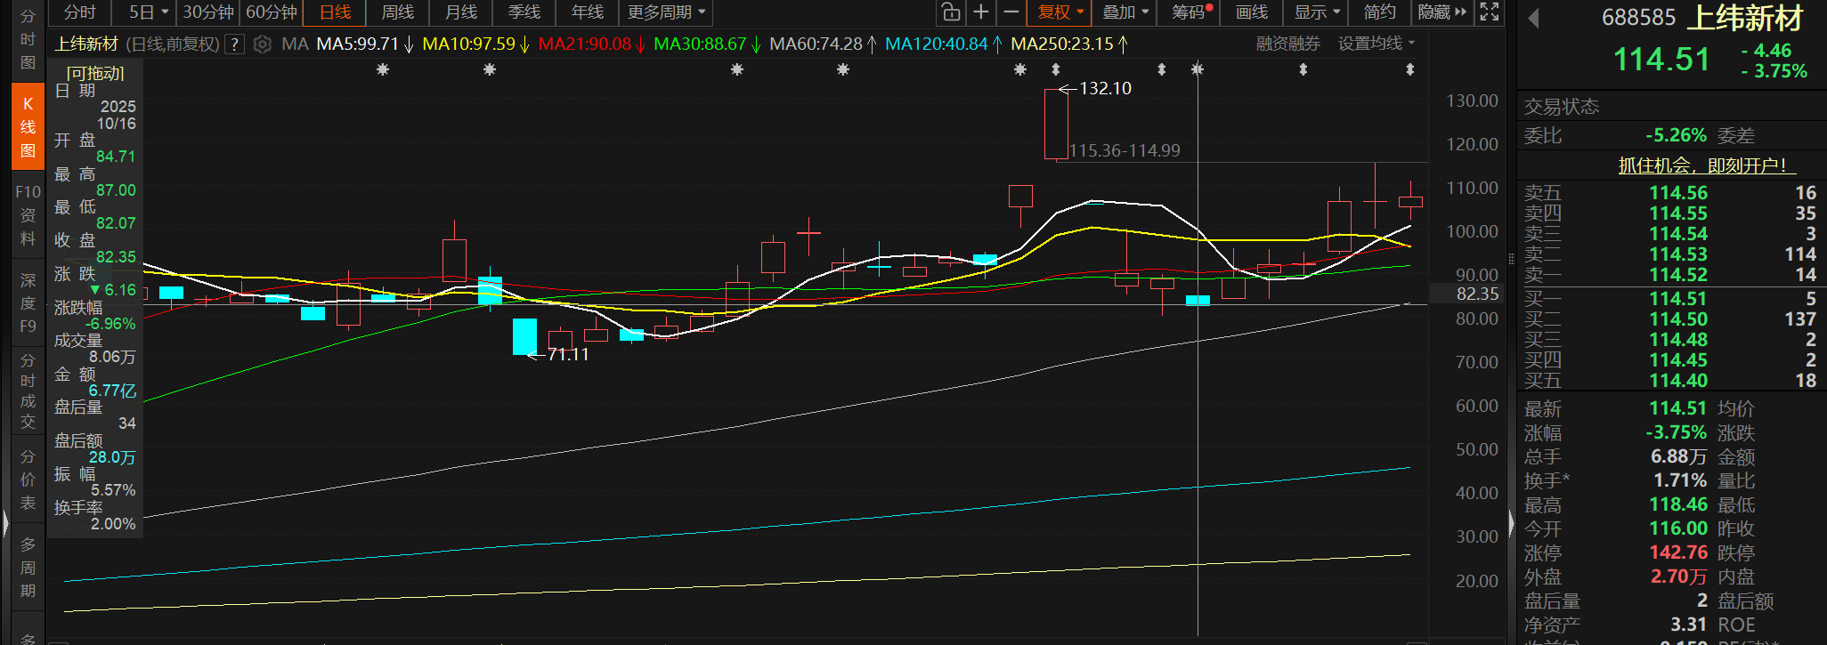Viewport: 1827px width, 645px height.
Task: Open 分价表 sidebar section
Action: coord(28,480)
